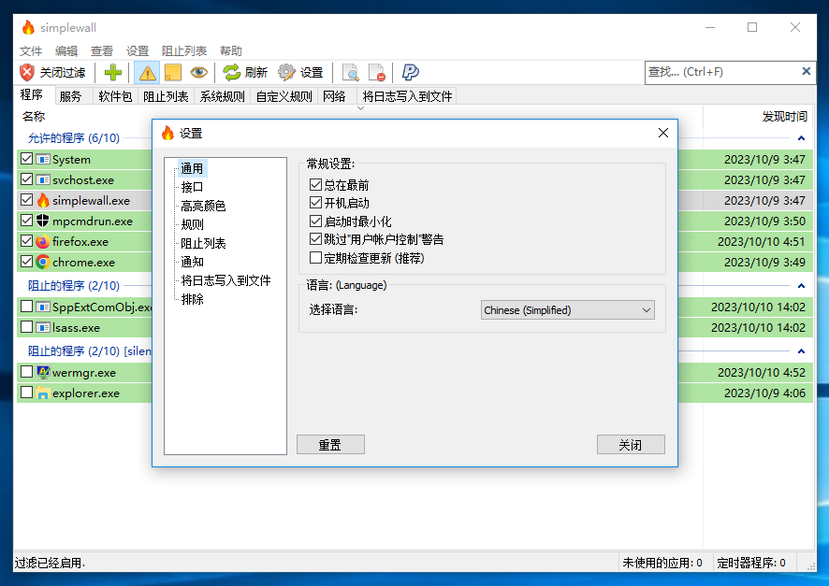Open the 阻止列表 menu in menu bar

(184, 51)
